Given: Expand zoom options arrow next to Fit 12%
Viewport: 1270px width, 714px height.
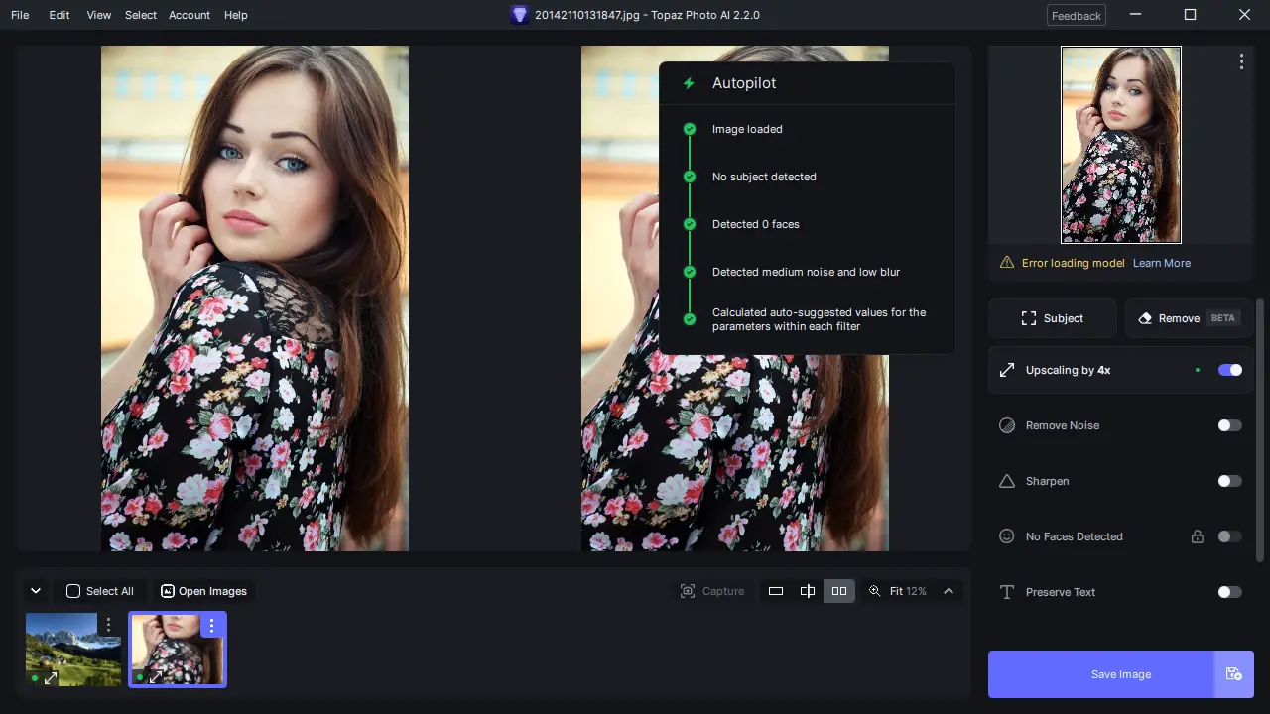Looking at the screenshot, I should click(x=949, y=591).
